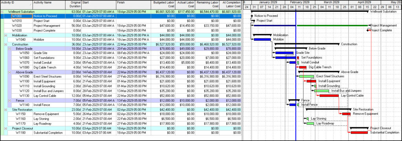The width and height of the screenshot is (402, 141).
Task: Select the W1180 Substantial Completion row
Action: click(x=121, y=133)
